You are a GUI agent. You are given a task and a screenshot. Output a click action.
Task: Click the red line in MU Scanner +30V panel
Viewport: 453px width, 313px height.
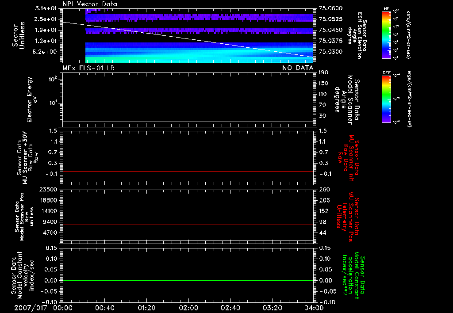188,171
